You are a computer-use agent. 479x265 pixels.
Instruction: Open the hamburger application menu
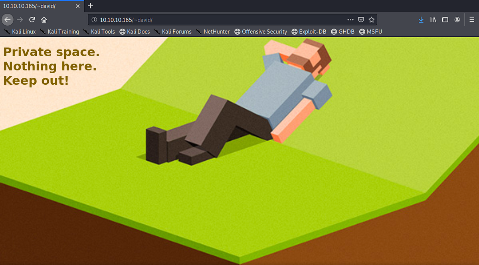click(472, 19)
